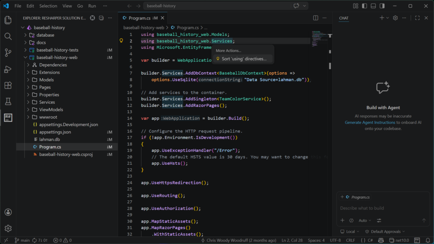
Task: Toggle the primary side bar visibility
Action: [364, 6]
